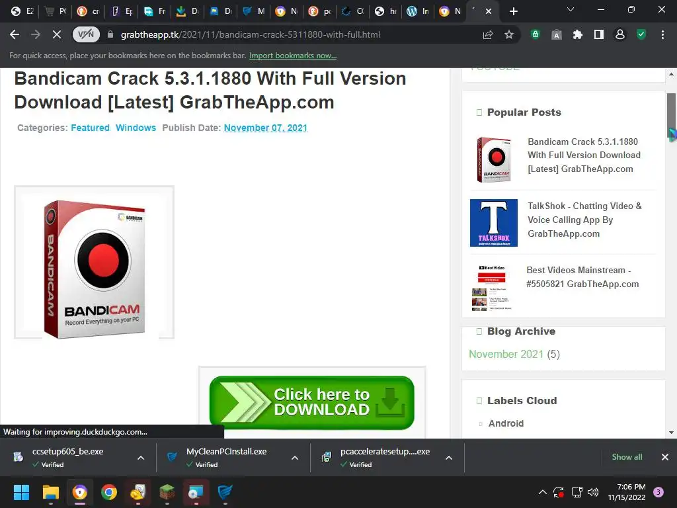Click the purple-ringed browser taskbar icon
The image size is (677, 508).
click(x=80, y=492)
